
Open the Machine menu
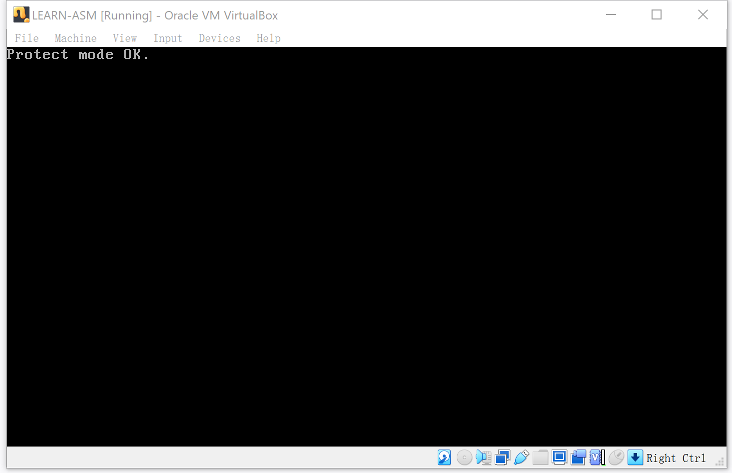click(x=75, y=38)
